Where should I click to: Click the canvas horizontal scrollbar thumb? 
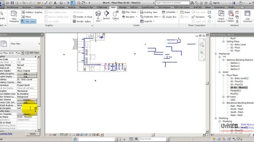tap(153, 135)
